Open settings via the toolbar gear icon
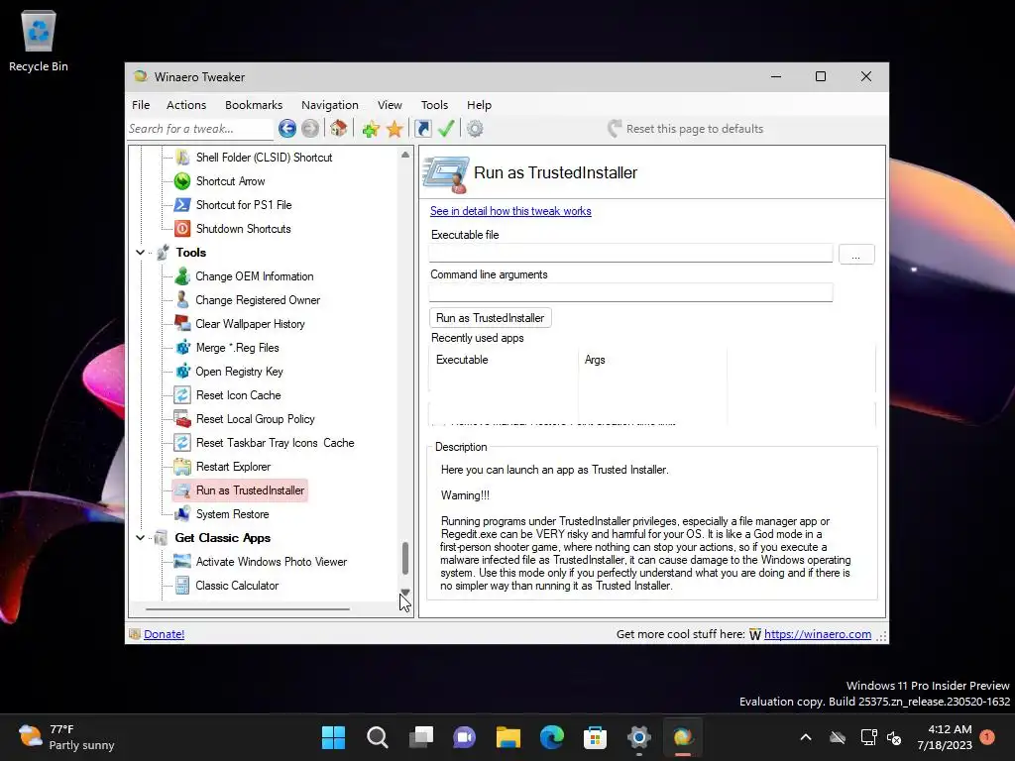Viewport: 1015px width, 761px height. (475, 129)
